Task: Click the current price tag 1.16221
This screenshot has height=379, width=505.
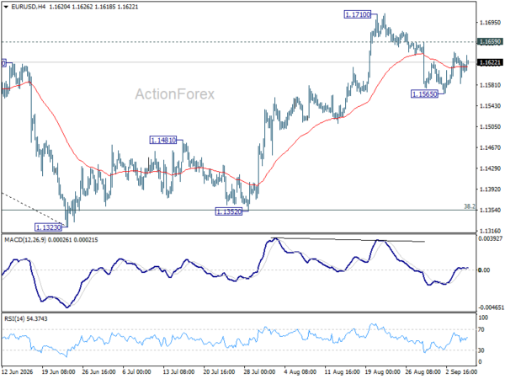Action: tap(490, 62)
